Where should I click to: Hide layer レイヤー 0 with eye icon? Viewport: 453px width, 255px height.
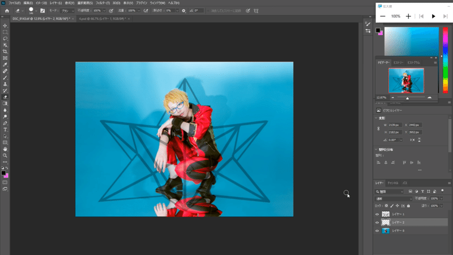[x=377, y=231]
